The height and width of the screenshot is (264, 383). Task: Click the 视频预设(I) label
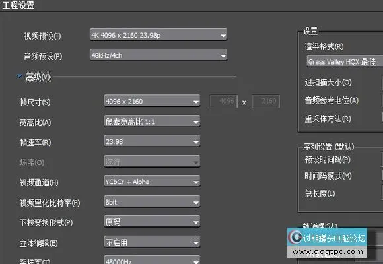[42, 36]
